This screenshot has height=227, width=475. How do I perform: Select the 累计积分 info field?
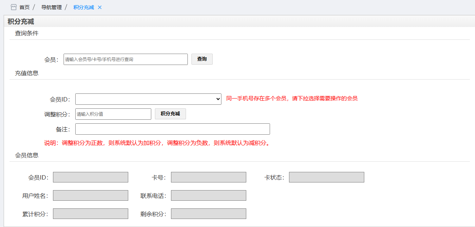tap(90, 213)
